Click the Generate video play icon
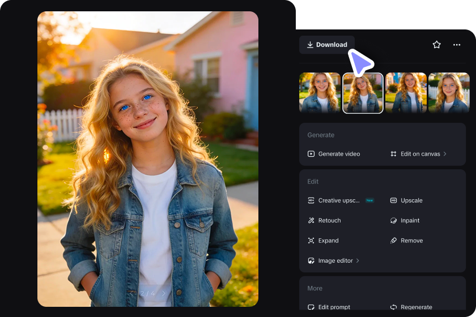This screenshot has height=317, width=476. 311,154
